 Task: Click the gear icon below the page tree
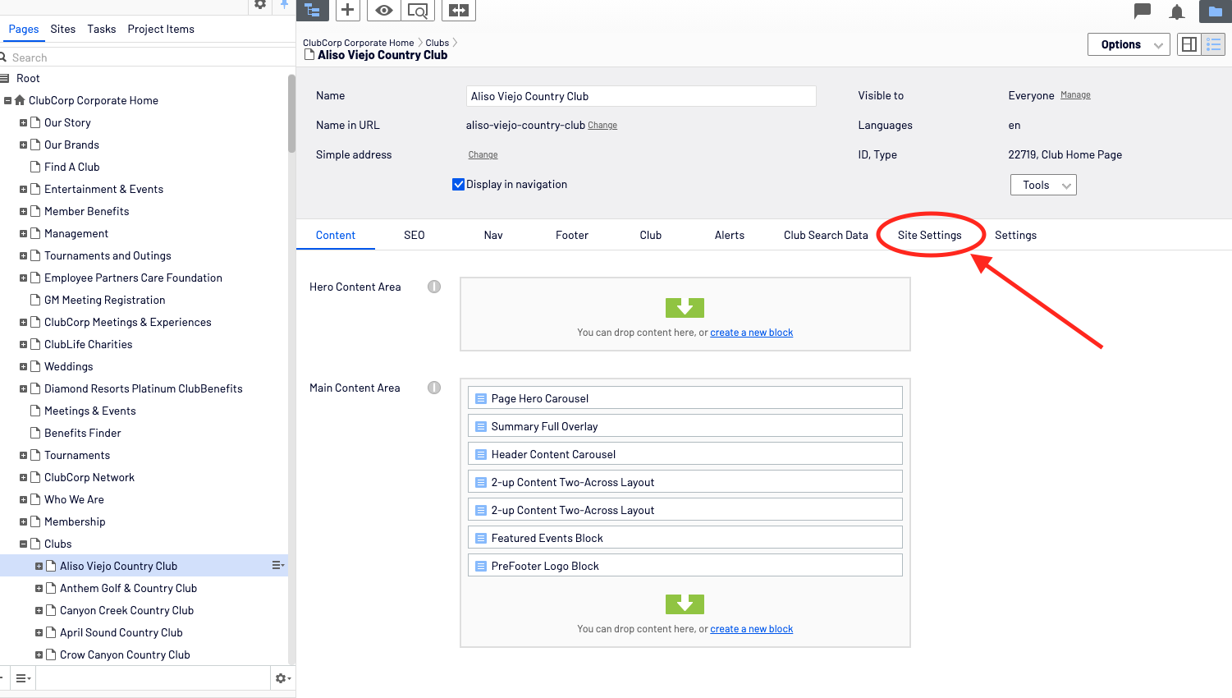pyautogui.click(x=282, y=678)
